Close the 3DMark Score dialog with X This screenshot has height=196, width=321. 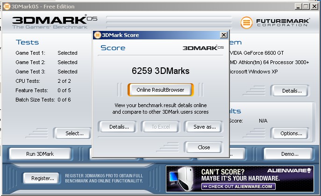(224, 35)
